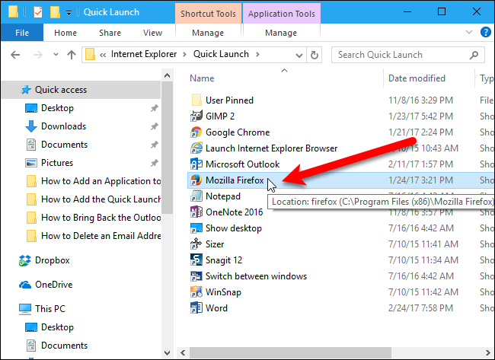
Task: Open Manage tab under Shortcut Tools
Action: point(208,33)
